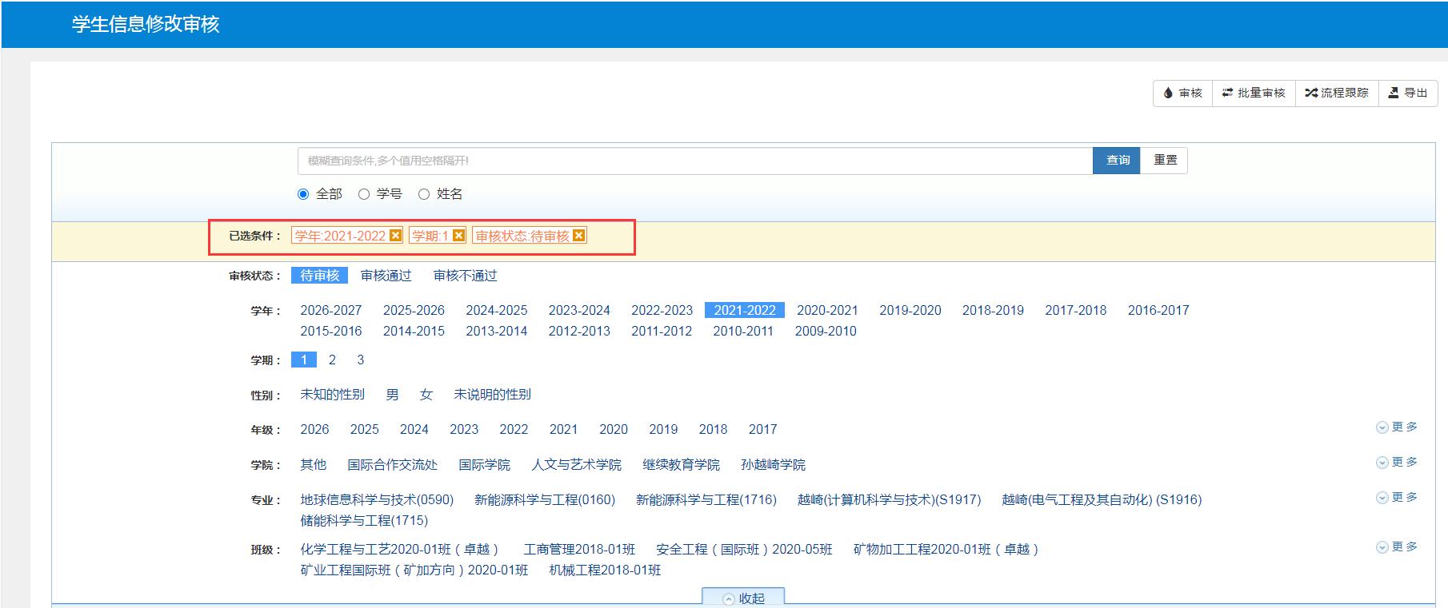Viewport: 1448px width, 608px height.
Task: Select 审核通过 review status
Action: [386, 276]
